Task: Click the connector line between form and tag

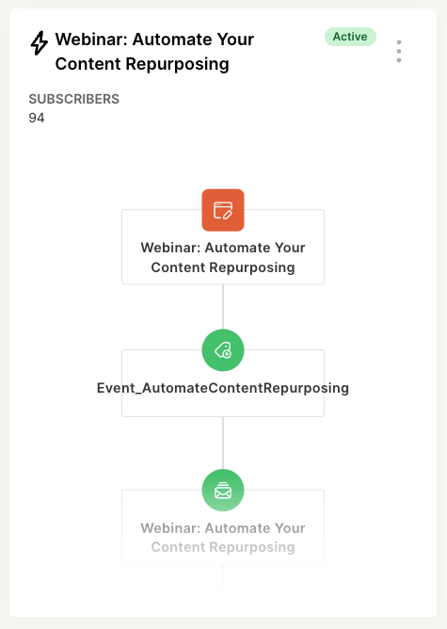Action: [x=223, y=307]
